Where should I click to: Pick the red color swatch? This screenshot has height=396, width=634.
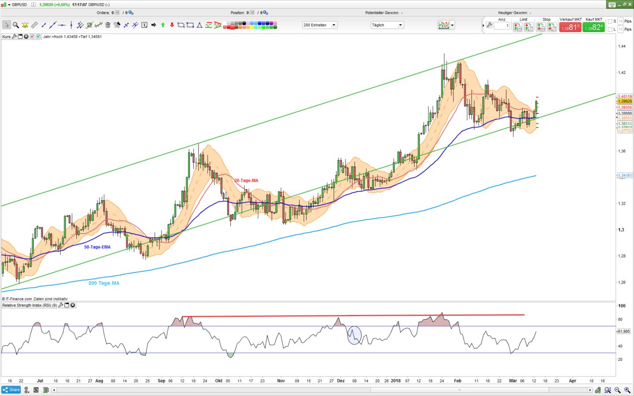pyautogui.click(x=228, y=27)
